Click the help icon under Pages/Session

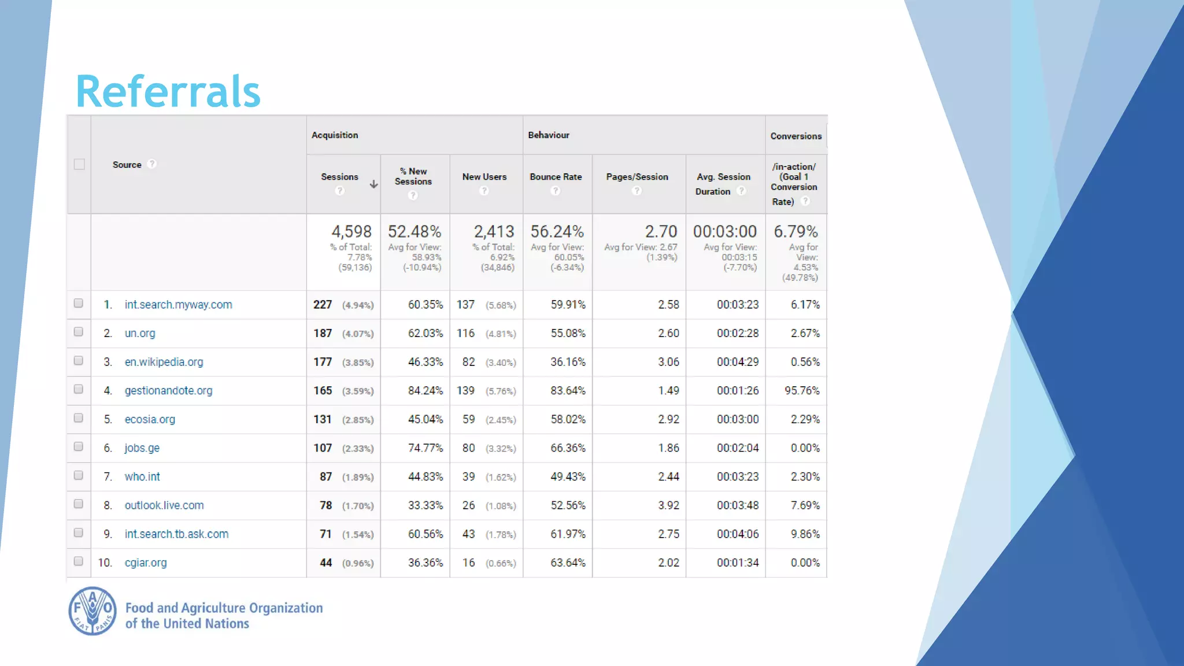point(637,191)
